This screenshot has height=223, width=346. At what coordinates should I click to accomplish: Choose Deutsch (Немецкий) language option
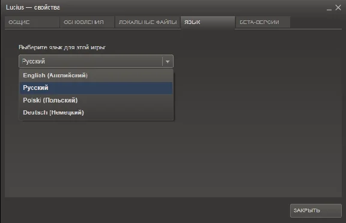click(96, 113)
